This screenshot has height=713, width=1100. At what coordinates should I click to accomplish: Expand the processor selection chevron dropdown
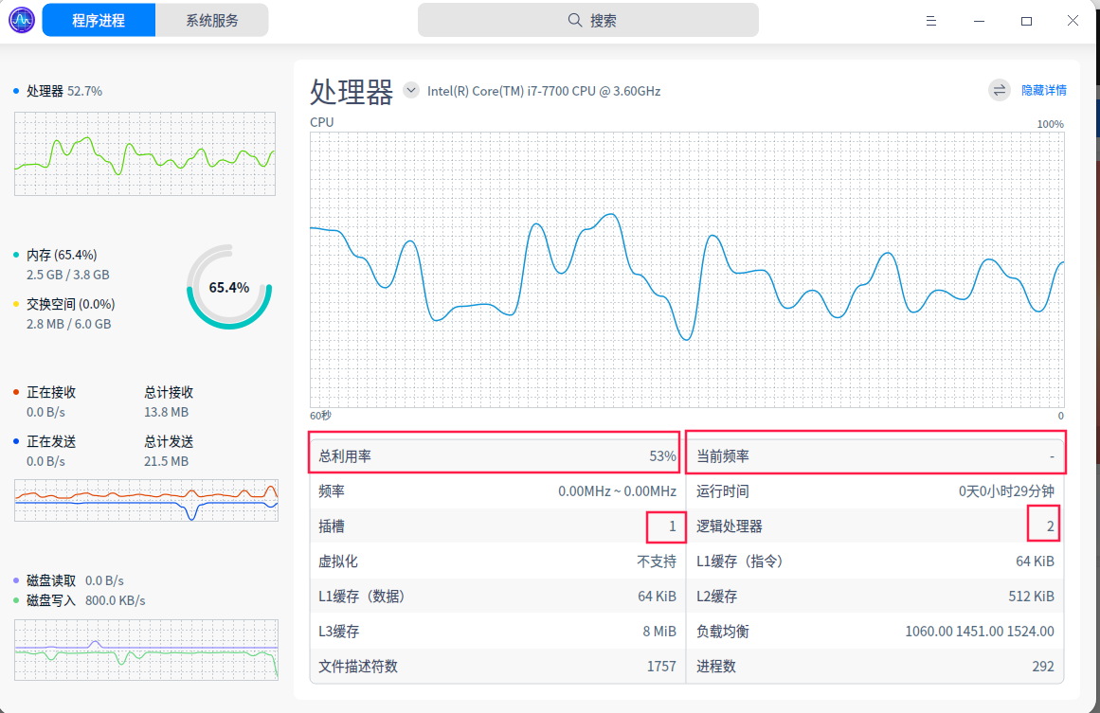click(410, 89)
